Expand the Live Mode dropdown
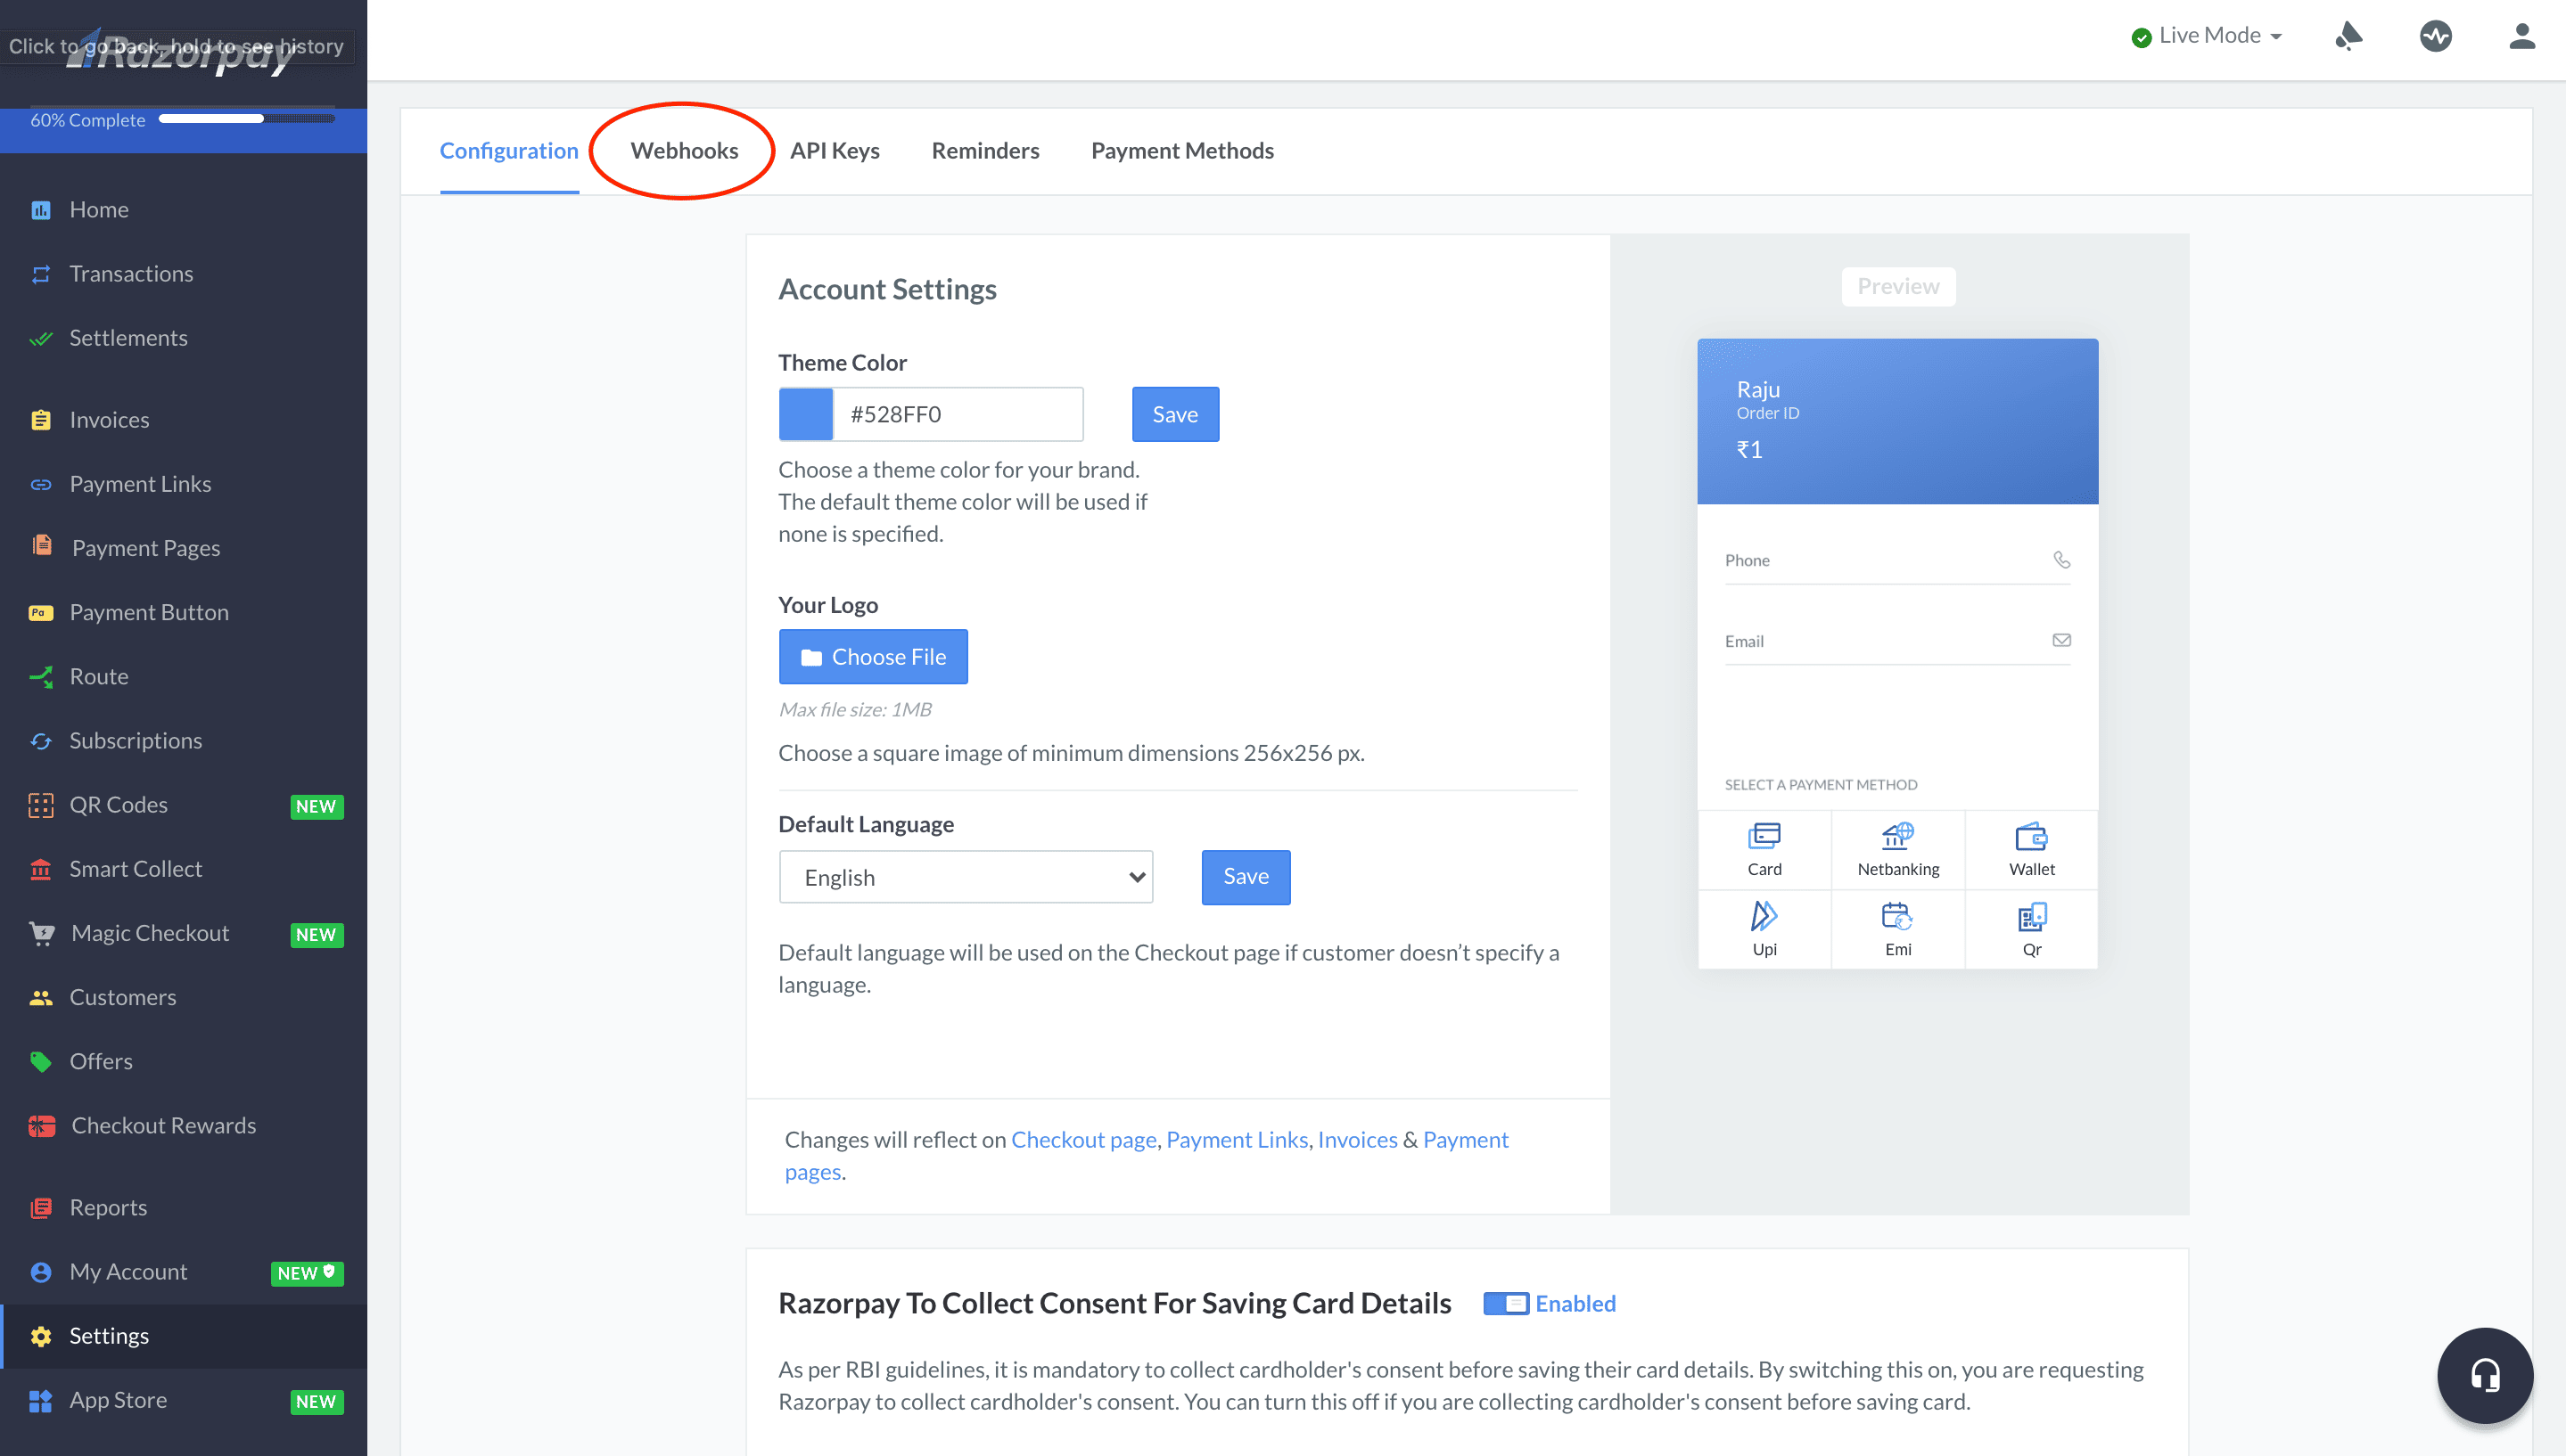 (x=2207, y=36)
